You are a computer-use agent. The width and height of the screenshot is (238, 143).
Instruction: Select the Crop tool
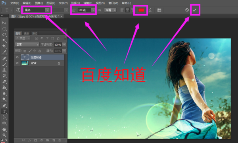(x=4, y=46)
